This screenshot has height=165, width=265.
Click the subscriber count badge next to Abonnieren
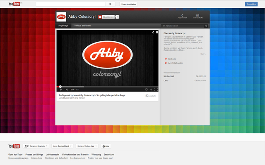point(117,17)
